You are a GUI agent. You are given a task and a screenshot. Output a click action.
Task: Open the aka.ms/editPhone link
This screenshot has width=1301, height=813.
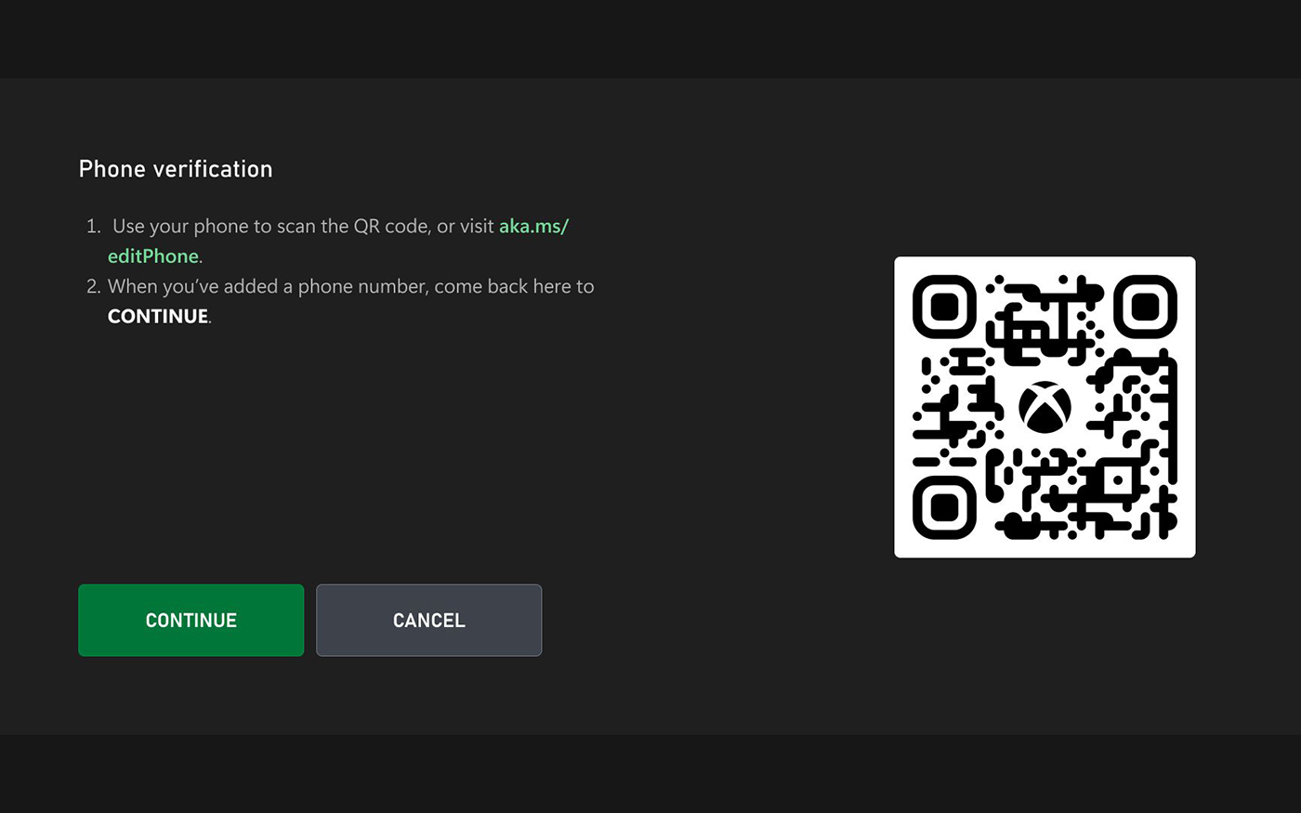click(534, 226)
